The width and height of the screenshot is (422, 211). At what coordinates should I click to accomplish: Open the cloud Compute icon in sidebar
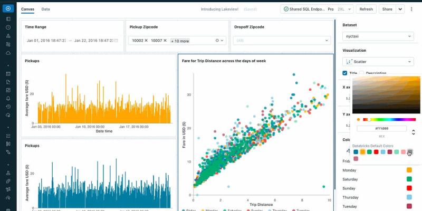coord(8,53)
